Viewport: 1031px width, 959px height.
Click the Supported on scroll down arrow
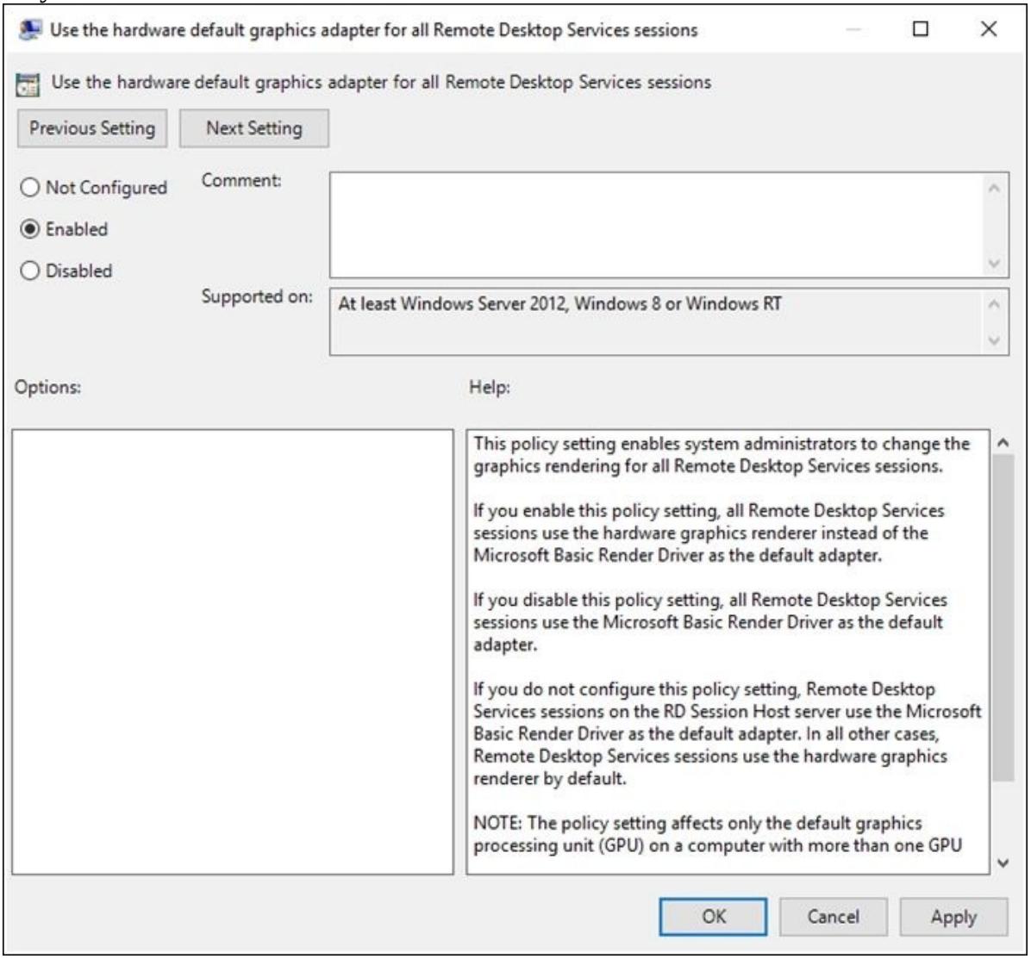pyautogui.click(x=994, y=340)
